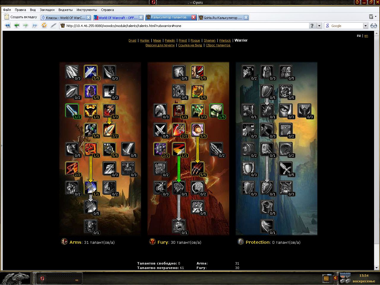Click inside the URL address field

coord(184,26)
